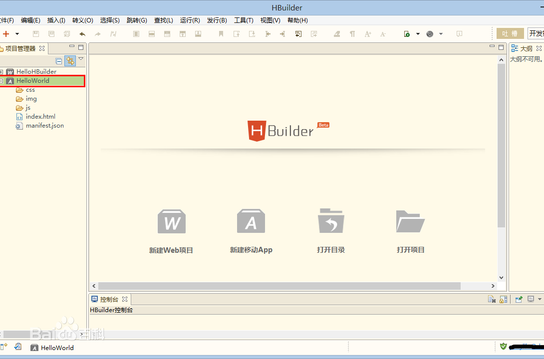The height and width of the screenshot is (359, 544).
Task: Open the 运行(R) menu
Action: coord(190,20)
